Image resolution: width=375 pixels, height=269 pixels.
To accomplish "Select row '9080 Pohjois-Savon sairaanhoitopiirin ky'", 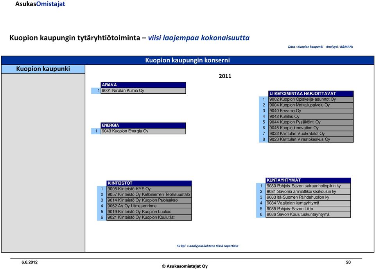I will coord(308,186).
